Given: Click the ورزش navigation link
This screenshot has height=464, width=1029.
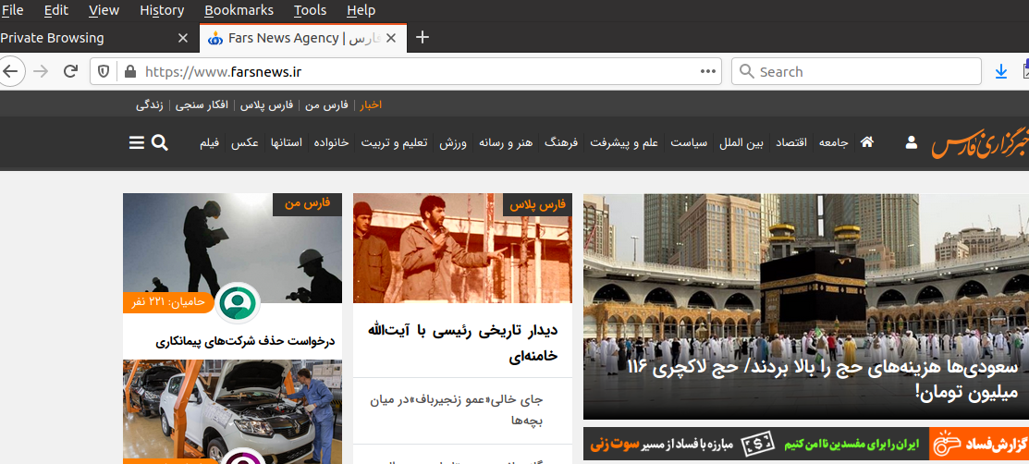Looking at the screenshot, I should [451, 143].
